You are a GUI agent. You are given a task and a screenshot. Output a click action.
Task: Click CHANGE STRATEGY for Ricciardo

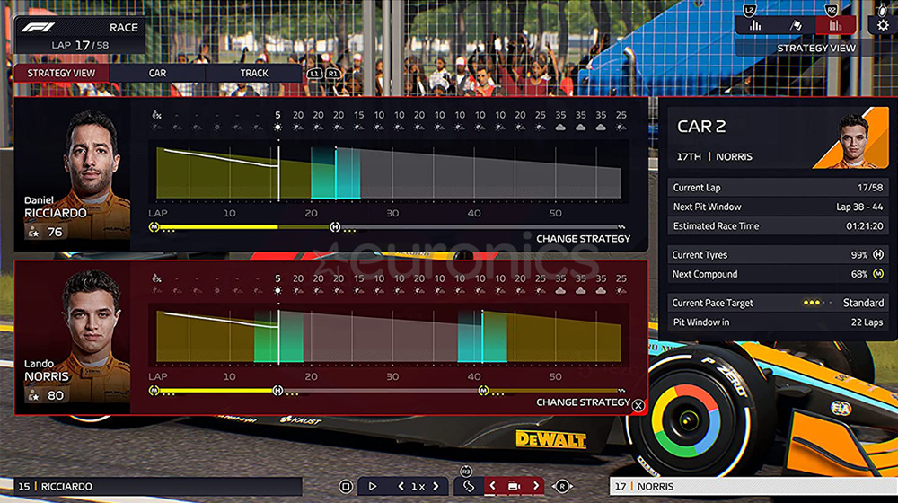(x=583, y=239)
